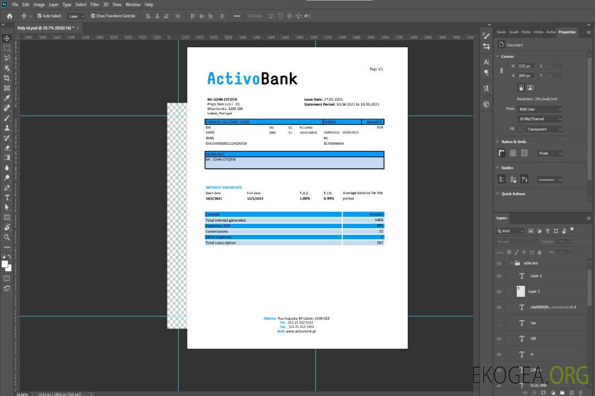Click the canvas fill color swatch
Viewport: 595px width, 396px height.
coord(520,129)
